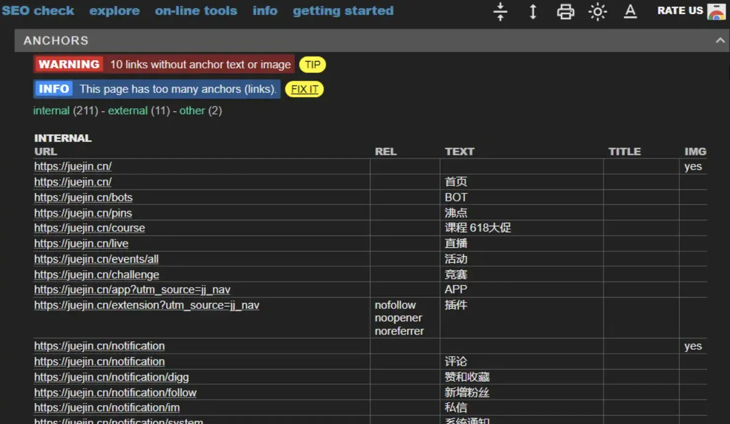Open the juejin.cn/notification/digg link
Image resolution: width=730 pixels, height=424 pixels.
click(x=111, y=377)
